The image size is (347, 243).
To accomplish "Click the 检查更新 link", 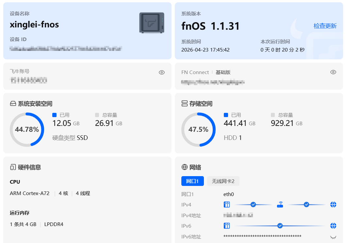I will pyautogui.click(x=325, y=26).
